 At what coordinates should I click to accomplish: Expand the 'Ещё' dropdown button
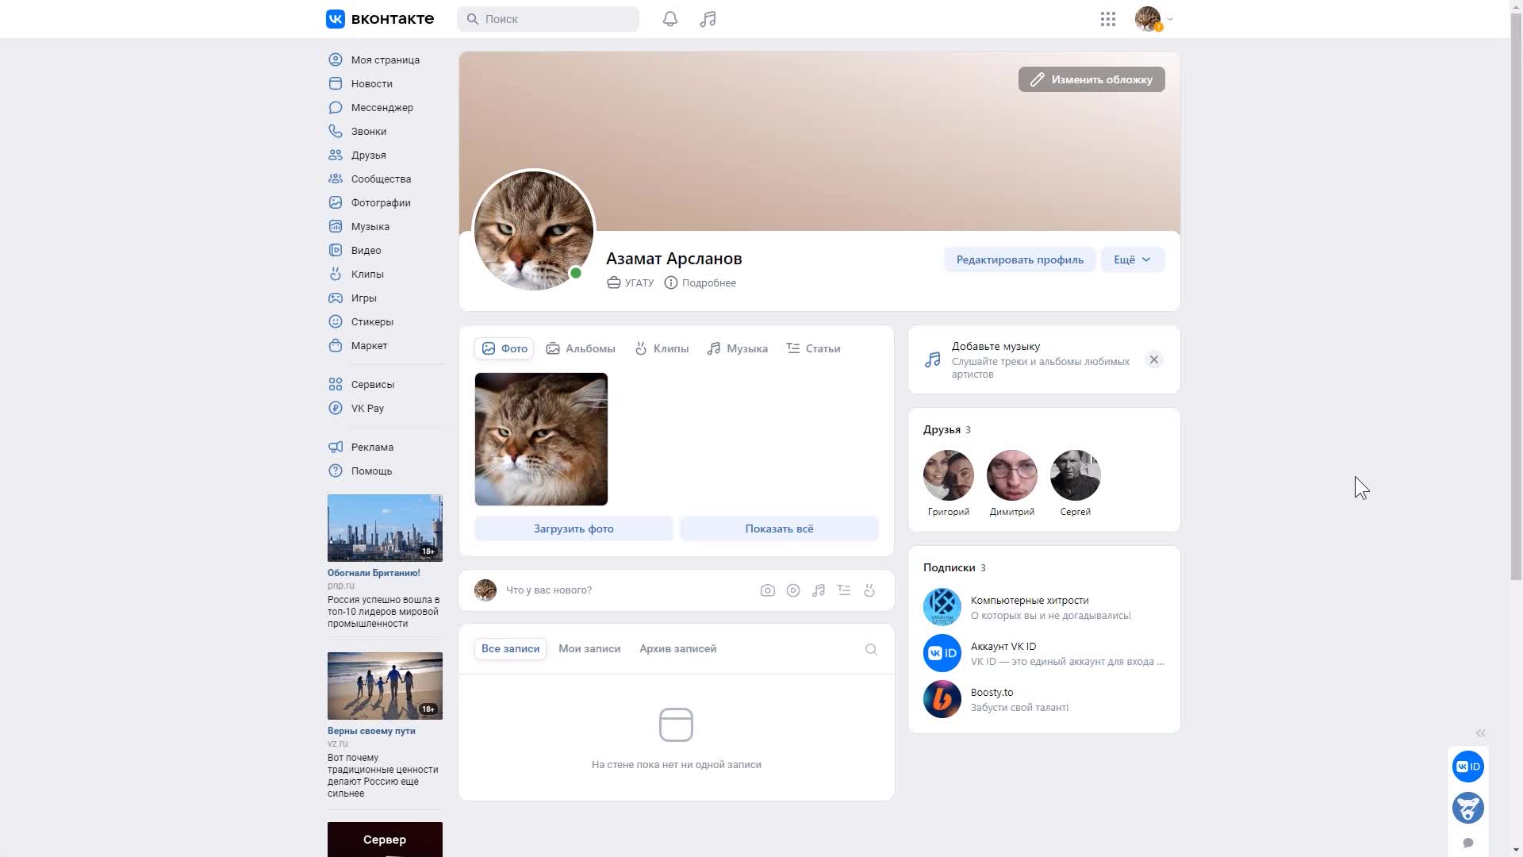[x=1132, y=259]
